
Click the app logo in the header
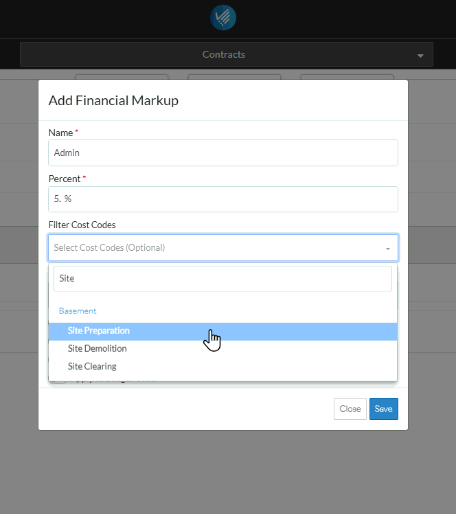223,18
